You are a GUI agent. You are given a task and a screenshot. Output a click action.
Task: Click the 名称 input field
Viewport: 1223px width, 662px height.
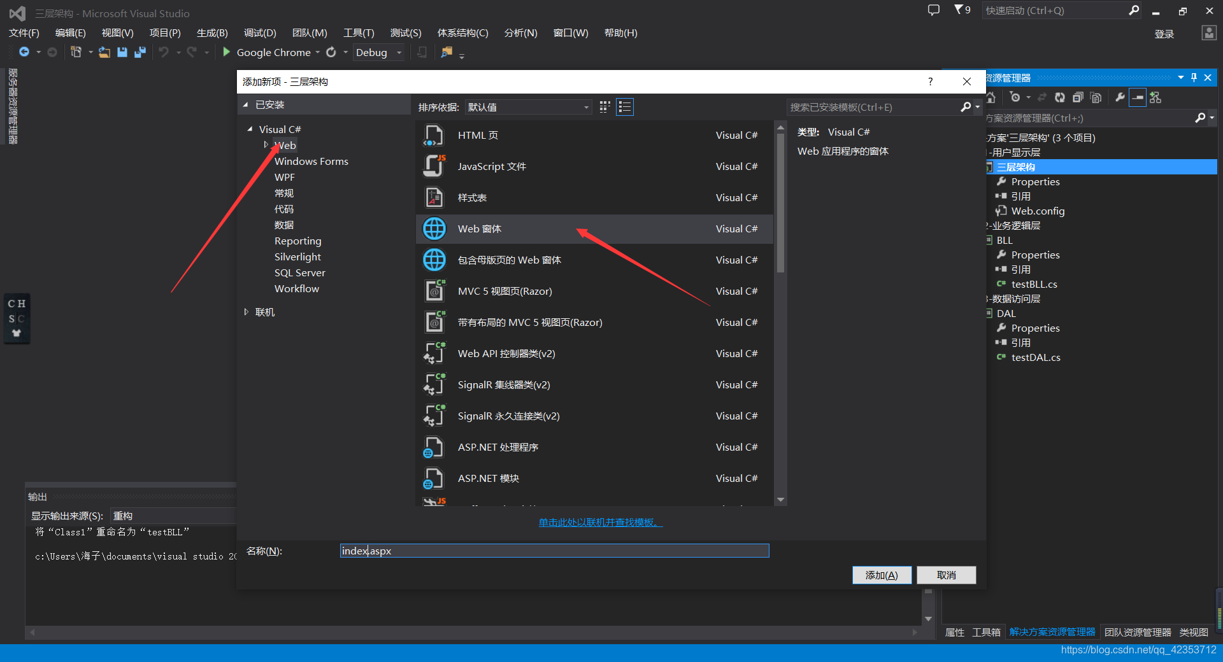coord(554,551)
